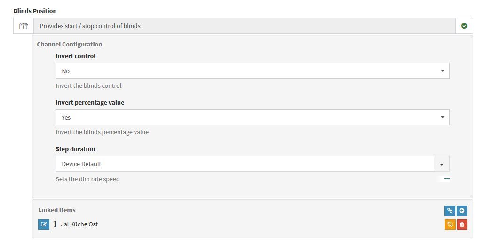The image size is (484, 247).
Task: Click the Step duration input field
Action: pyautogui.click(x=245, y=164)
